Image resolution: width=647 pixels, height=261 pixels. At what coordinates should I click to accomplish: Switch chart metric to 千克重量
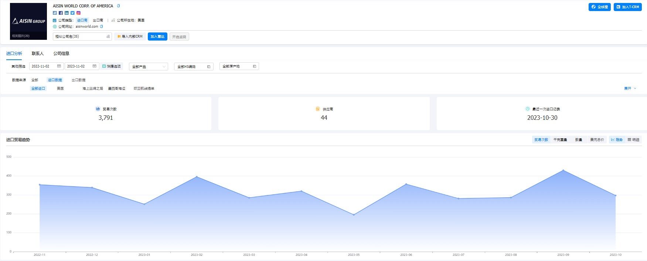coord(560,140)
